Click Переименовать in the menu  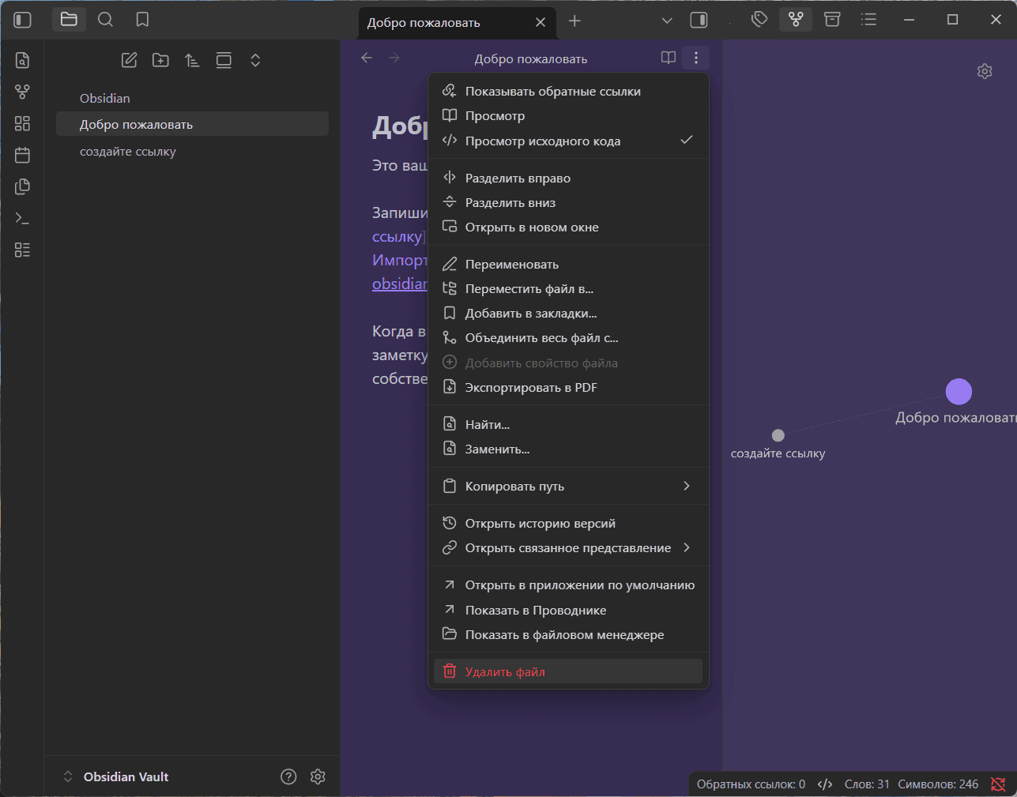pos(568,264)
